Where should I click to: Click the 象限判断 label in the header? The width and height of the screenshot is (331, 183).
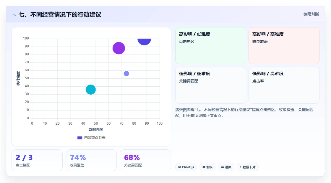311,14
